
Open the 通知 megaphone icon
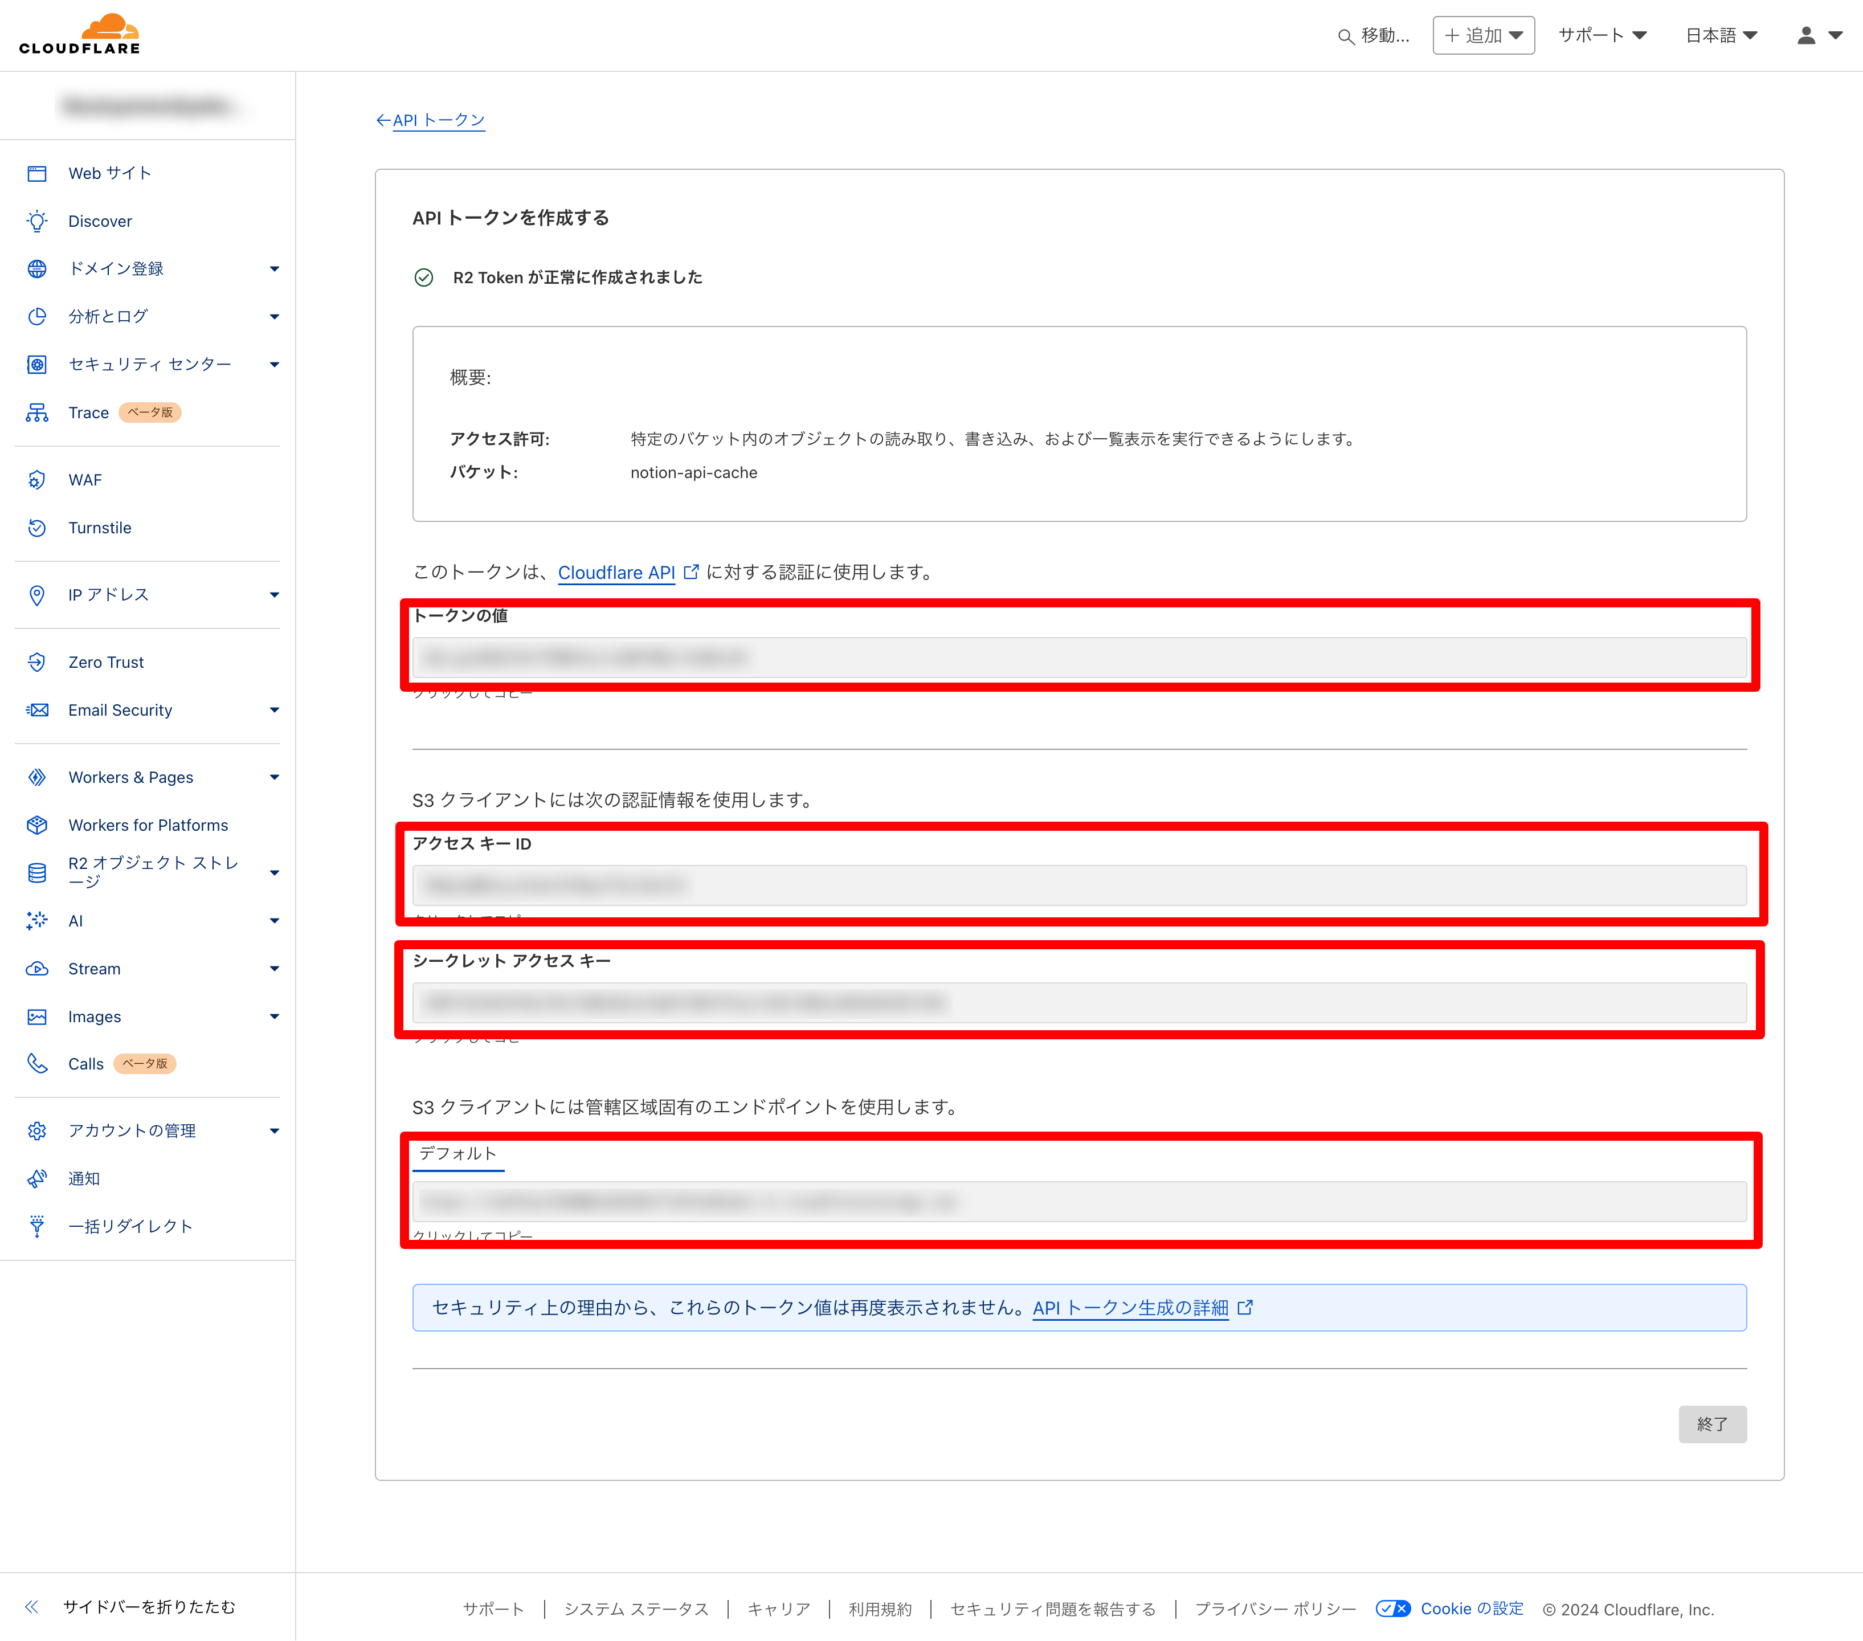[x=36, y=1179]
